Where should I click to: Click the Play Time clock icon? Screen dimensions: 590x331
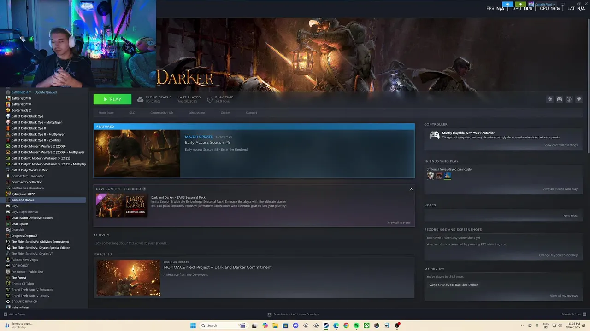click(210, 99)
